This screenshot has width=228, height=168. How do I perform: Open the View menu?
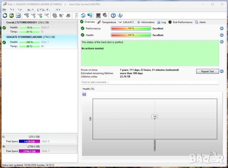pyautogui.click(x=20, y=10)
